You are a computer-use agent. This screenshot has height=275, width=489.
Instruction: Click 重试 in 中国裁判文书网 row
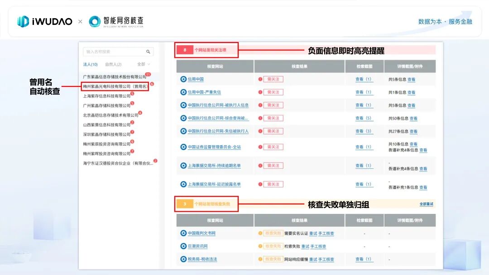point(313,233)
